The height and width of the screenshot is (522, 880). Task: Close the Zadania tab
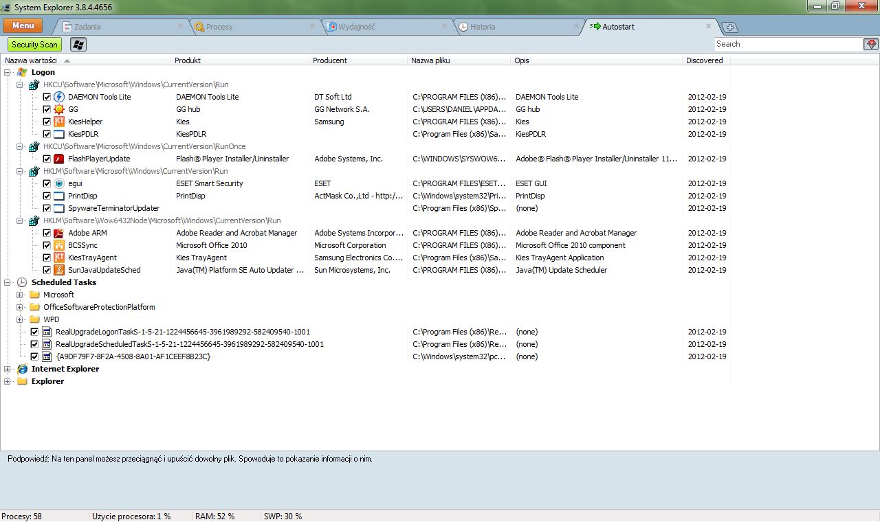click(x=180, y=26)
